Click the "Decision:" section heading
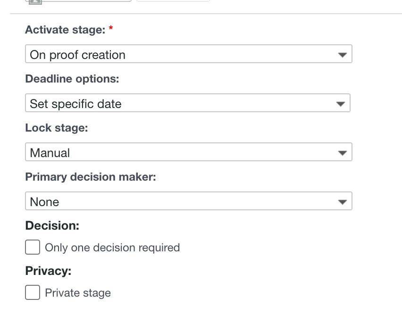 click(52, 225)
